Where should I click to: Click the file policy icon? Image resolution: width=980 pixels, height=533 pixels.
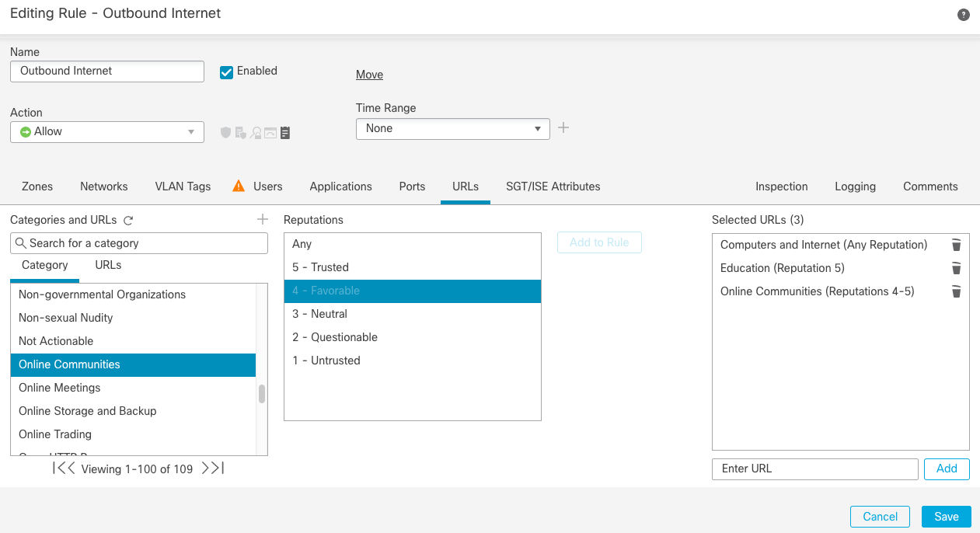tap(241, 133)
